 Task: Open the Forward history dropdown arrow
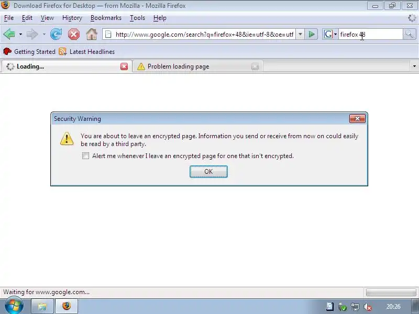tap(44, 34)
